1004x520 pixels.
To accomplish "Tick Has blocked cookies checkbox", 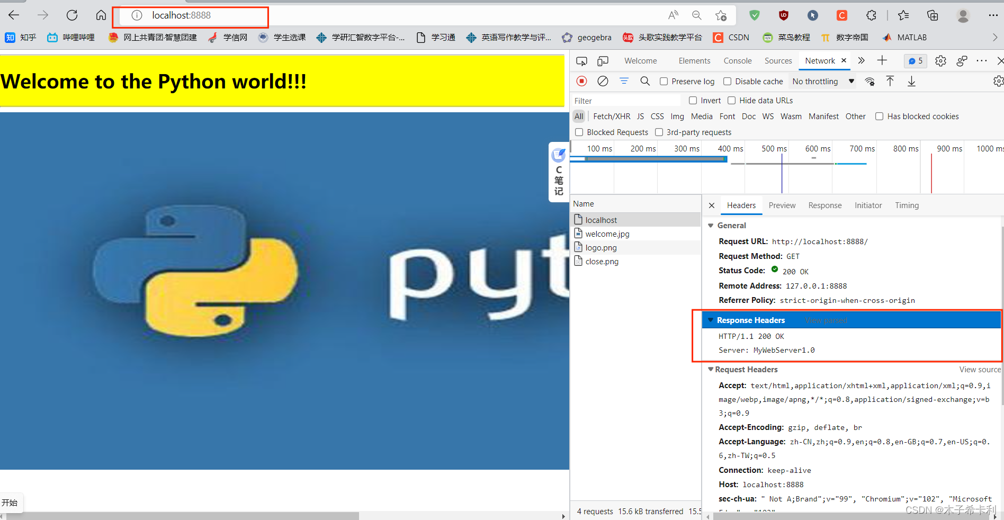I will tap(879, 116).
